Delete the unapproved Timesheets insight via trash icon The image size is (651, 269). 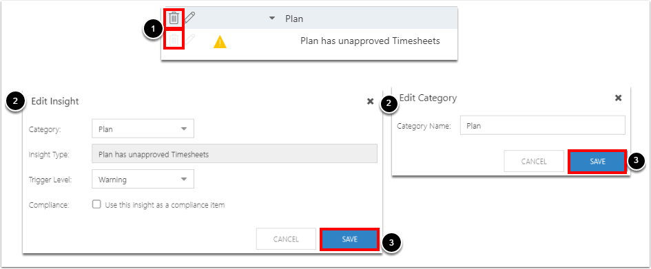[174, 41]
